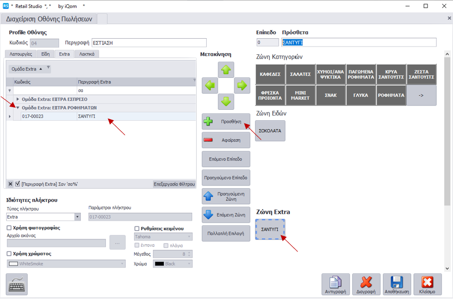Enable the Χρήση χρώματος checkbox
Viewport: 453px width, 299px height.
point(9,254)
